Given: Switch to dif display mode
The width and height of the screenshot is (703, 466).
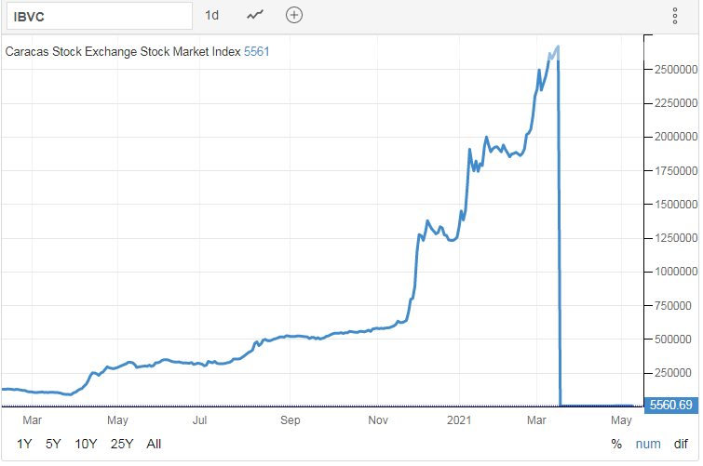Looking at the screenshot, I should (681, 444).
